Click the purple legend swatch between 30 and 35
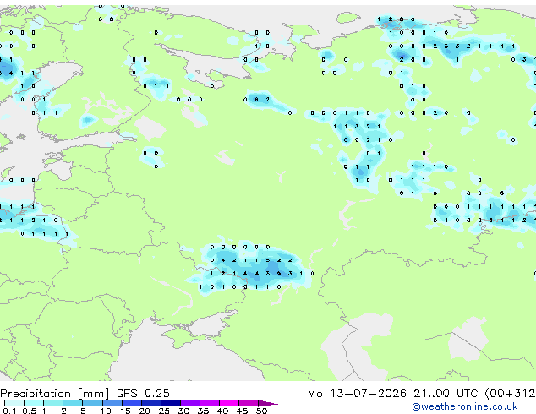This screenshot has height=414, width=536. [190, 403]
